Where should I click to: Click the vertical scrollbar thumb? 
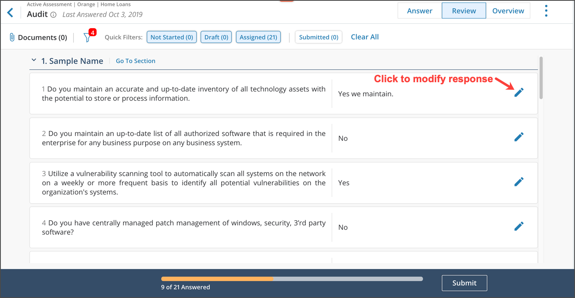tap(541, 77)
